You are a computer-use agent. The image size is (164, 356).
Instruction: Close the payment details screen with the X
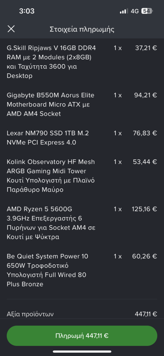click(11, 29)
